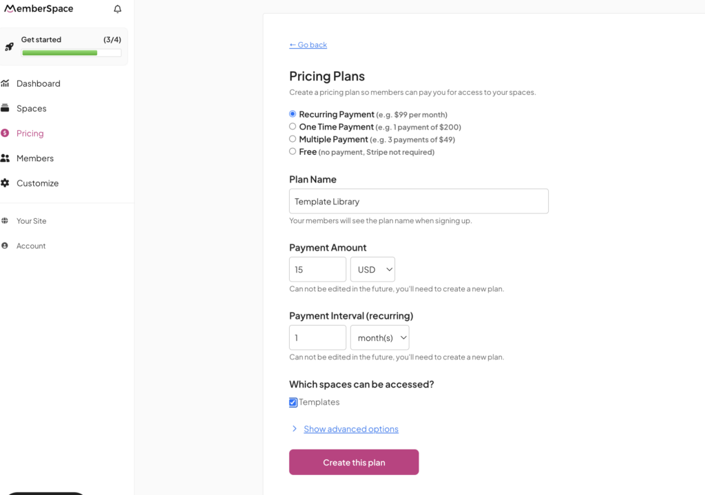This screenshot has width=705, height=495.
Task: Choose the Multiple Payment plan type
Action: pos(292,139)
